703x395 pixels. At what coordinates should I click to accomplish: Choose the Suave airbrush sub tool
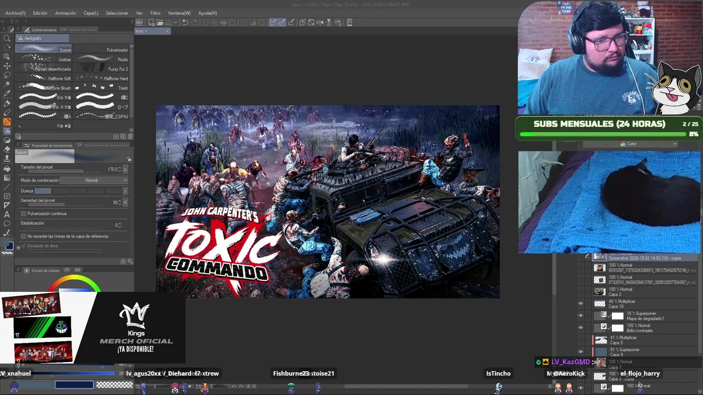click(x=43, y=49)
